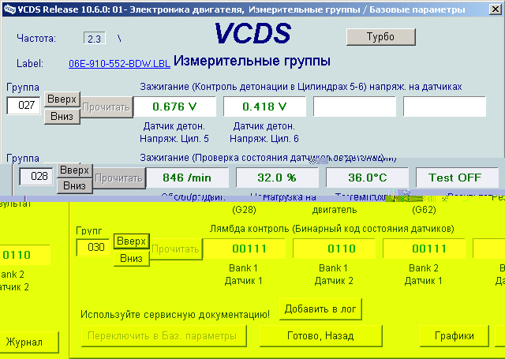Click the Датчик детон. Напряж. Цил. 6 label
The image size is (505, 359).
(264, 133)
